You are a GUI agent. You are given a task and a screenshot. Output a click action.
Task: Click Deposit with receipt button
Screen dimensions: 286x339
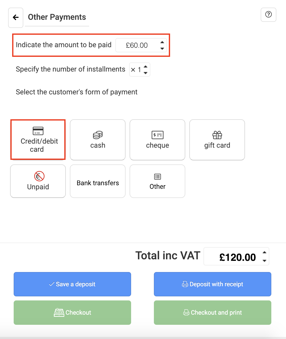coord(213,284)
